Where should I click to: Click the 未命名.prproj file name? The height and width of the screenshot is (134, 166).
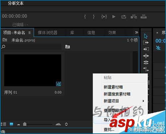click(x=23, y=40)
